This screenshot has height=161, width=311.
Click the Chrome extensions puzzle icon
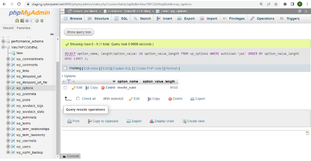point(285,4)
